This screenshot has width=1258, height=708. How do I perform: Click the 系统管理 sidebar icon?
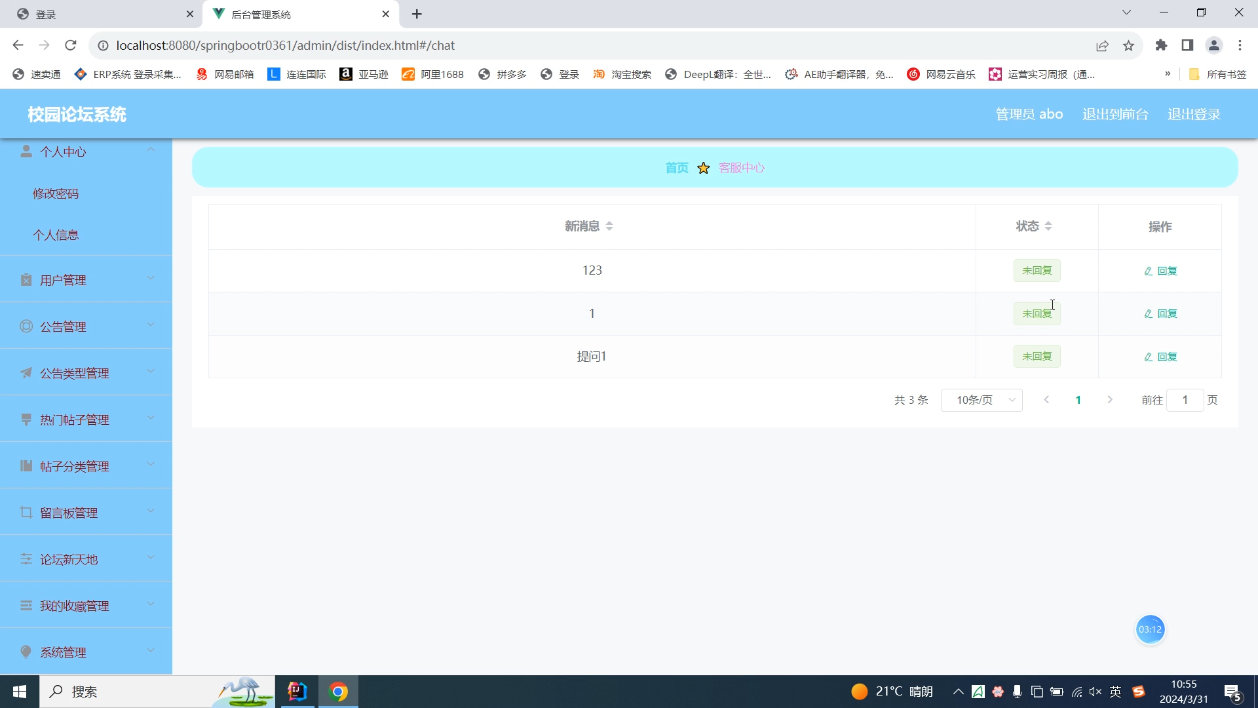24,652
